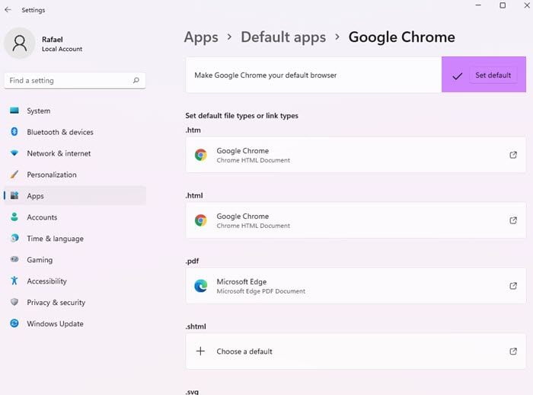This screenshot has width=533, height=395.
Task: Click the Chrome icon for .htm
Action: 201,155
